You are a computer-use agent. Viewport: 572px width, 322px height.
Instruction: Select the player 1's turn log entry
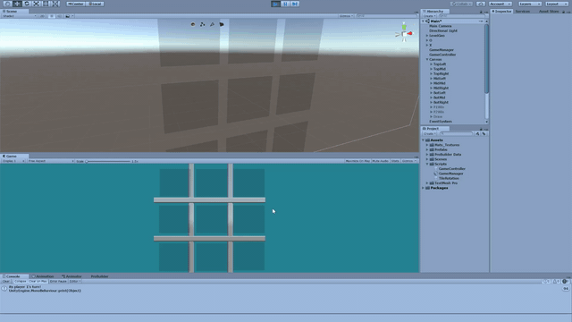(x=285, y=289)
